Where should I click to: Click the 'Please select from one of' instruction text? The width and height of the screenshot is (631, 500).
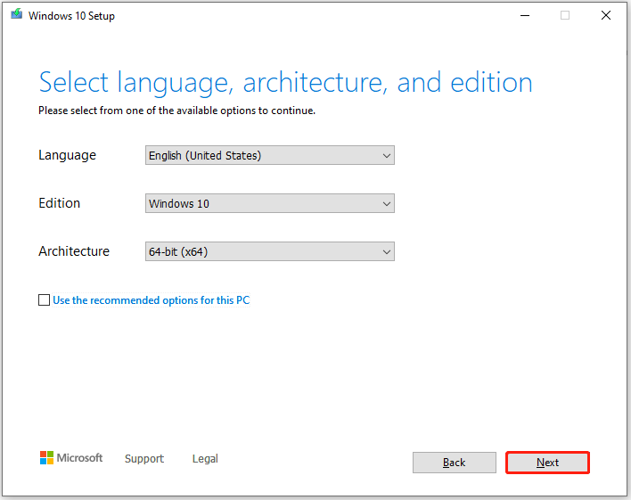tap(176, 111)
